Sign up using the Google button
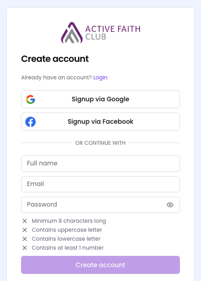201x281 pixels. [100, 99]
